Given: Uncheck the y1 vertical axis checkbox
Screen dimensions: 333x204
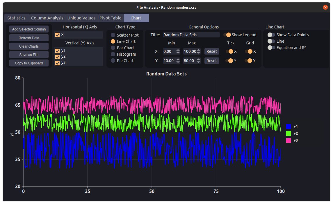Looking at the screenshot, I should click(x=57, y=51).
